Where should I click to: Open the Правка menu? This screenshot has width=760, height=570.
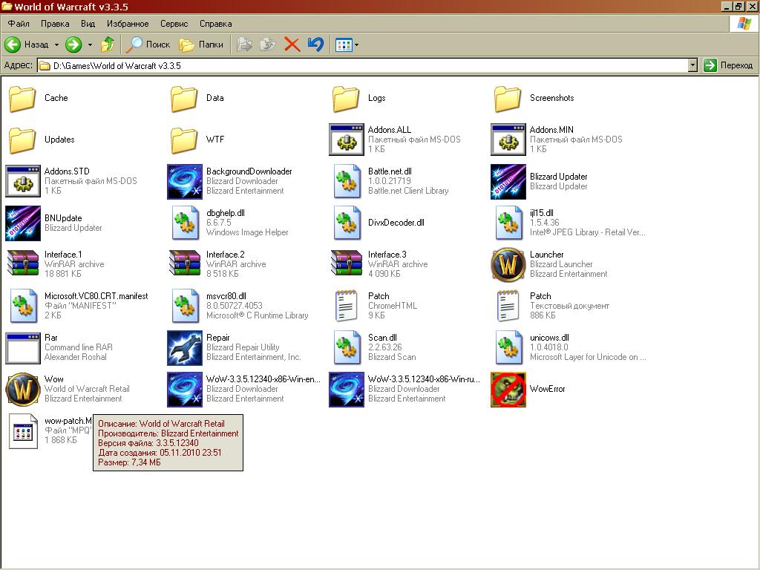[55, 24]
